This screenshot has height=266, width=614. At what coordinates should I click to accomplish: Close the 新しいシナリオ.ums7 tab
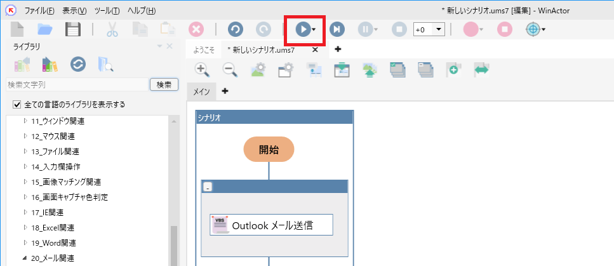click(x=314, y=50)
